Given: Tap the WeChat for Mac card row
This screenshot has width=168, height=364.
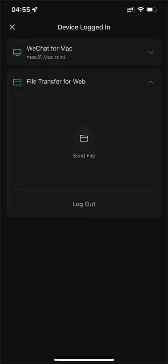Looking at the screenshot, I should [84, 53].
